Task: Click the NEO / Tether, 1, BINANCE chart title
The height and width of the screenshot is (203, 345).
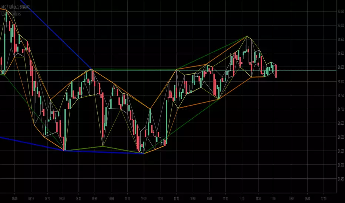Action: pyautogui.click(x=16, y=7)
